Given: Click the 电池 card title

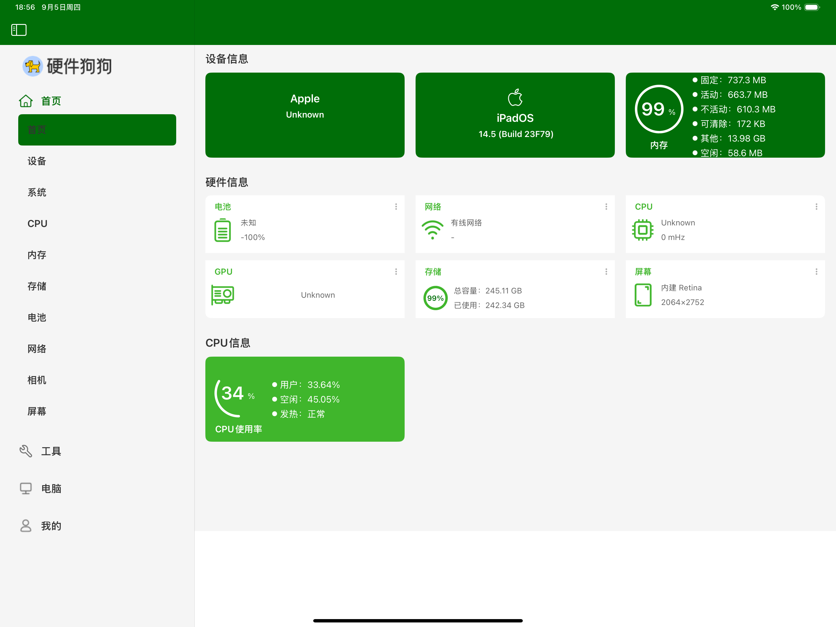Looking at the screenshot, I should (x=223, y=207).
